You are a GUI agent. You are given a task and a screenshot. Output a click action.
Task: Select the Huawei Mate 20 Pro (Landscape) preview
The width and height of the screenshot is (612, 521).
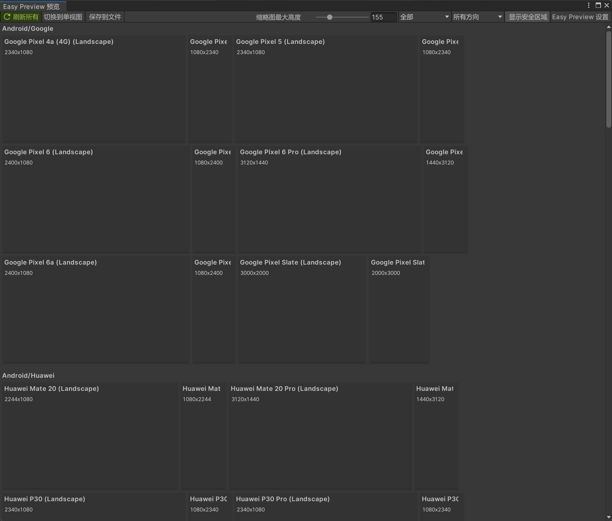(x=320, y=435)
